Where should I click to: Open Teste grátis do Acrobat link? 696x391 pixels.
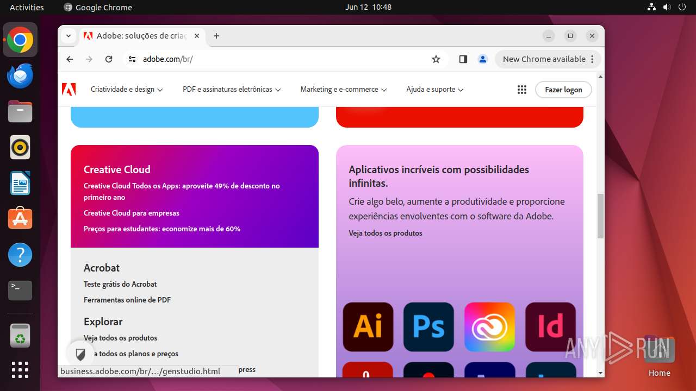click(120, 284)
